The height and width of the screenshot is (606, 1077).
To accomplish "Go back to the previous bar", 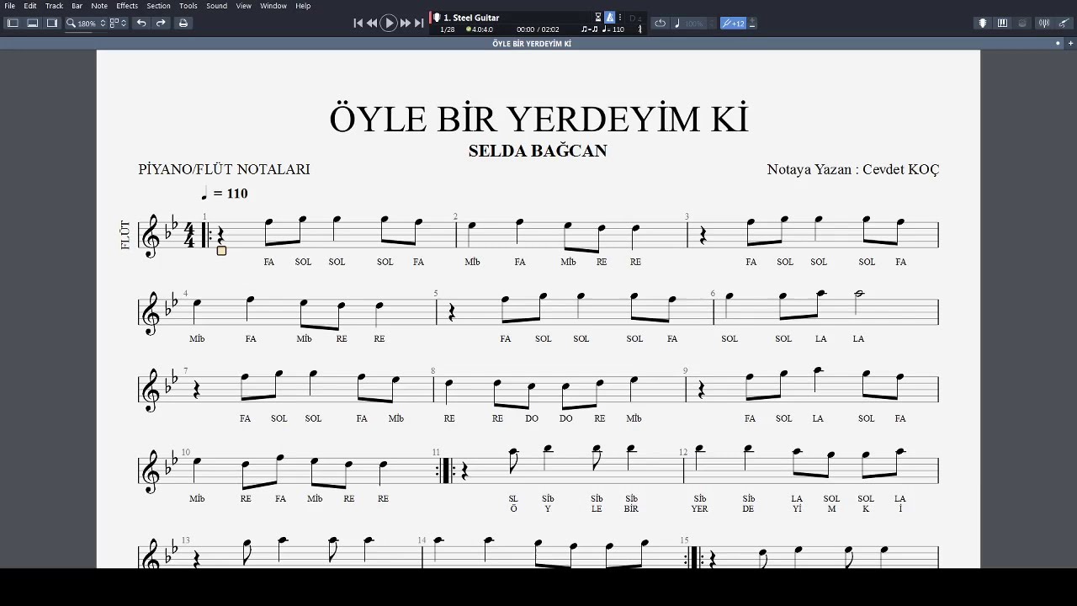I will pos(372,24).
